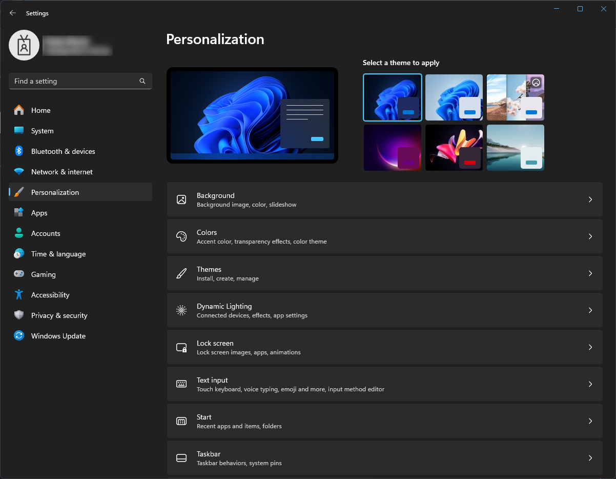The width and height of the screenshot is (616, 479).
Task: Open the Text input keyboard icon
Action: (181, 384)
